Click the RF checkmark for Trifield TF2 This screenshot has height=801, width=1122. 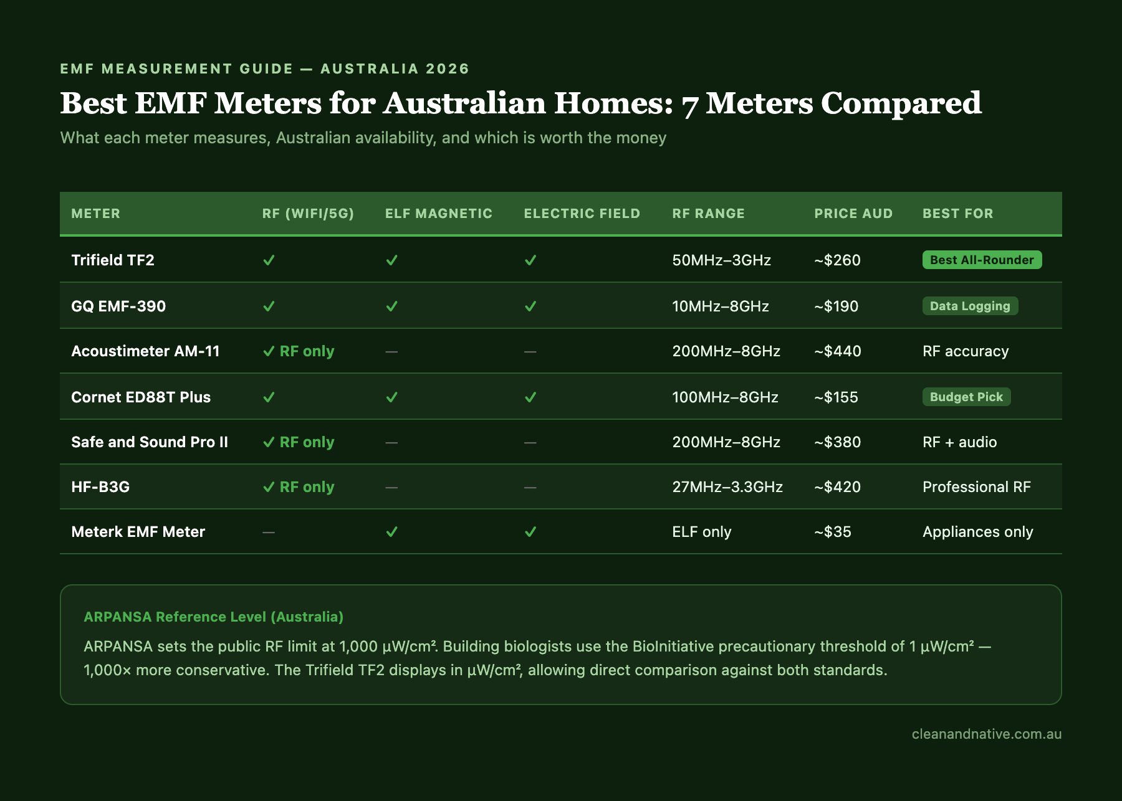[x=268, y=260]
